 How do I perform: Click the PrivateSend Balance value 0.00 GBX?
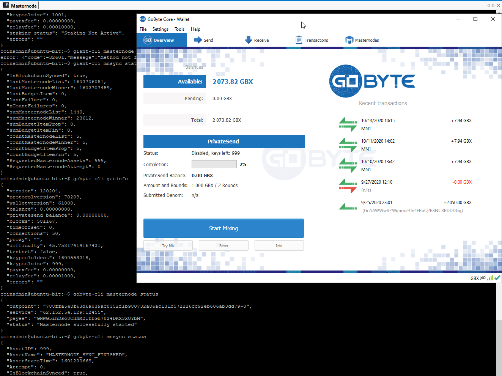click(x=202, y=176)
